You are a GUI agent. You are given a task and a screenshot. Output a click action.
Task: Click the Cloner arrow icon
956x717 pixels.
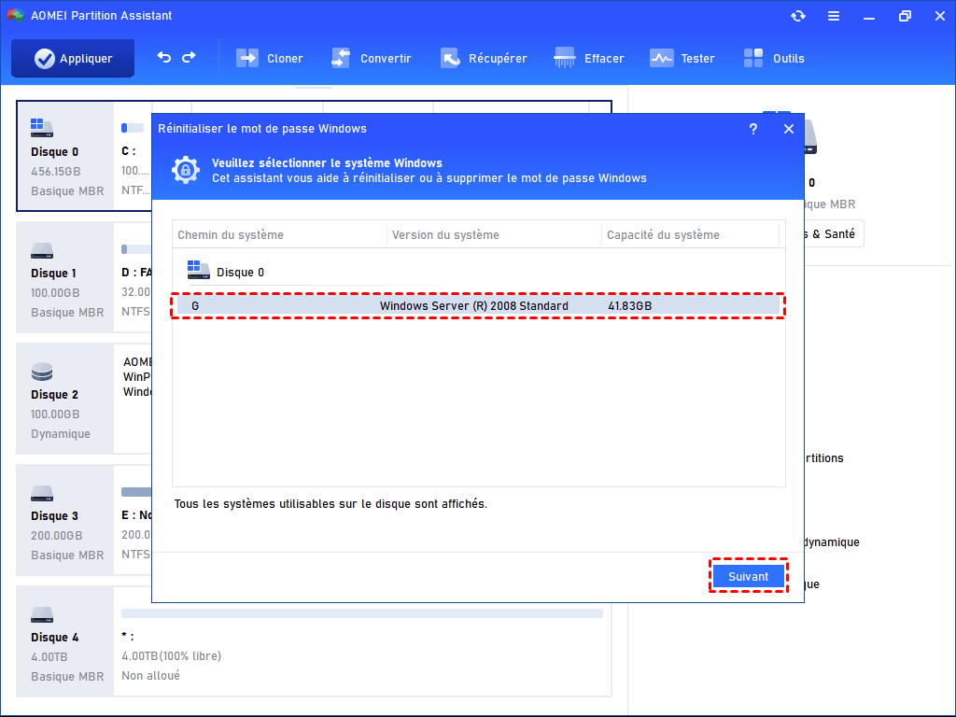[246, 59]
